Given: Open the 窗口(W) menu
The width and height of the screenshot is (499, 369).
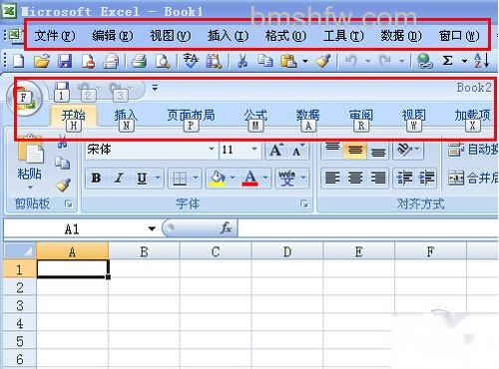Looking at the screenshot, I should tap(459, 35).
